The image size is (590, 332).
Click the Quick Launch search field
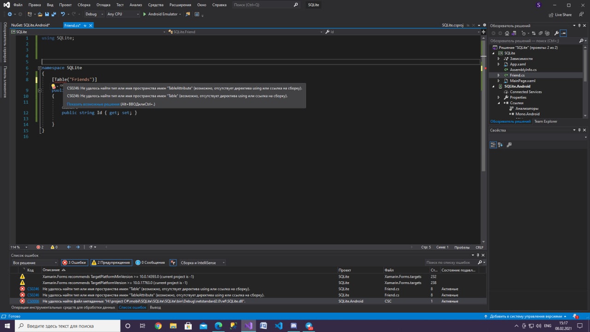pyautogui.click(x=266, y=5)
